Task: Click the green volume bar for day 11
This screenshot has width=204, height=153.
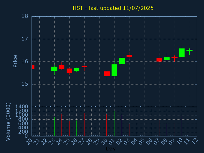Action: coord(189,129)
